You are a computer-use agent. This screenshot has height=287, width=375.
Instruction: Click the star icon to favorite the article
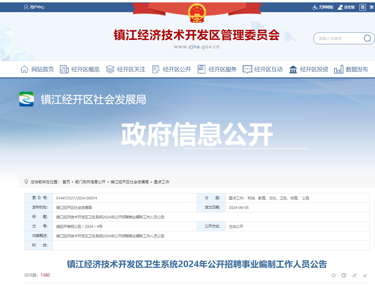pos(333,276)
